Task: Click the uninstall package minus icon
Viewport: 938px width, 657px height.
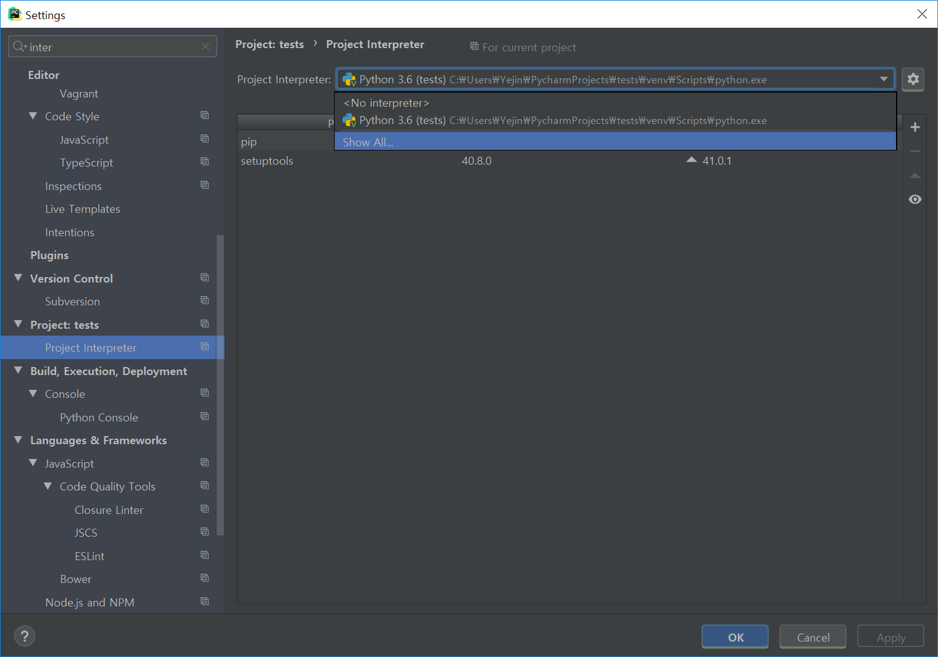Action: coord(915,151)
